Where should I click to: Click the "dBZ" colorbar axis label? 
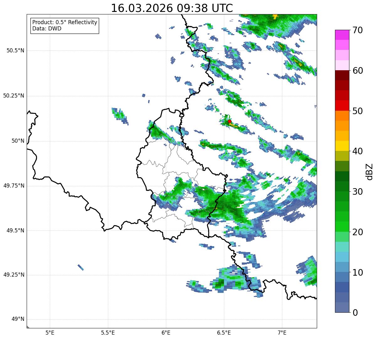click(370, 171)
